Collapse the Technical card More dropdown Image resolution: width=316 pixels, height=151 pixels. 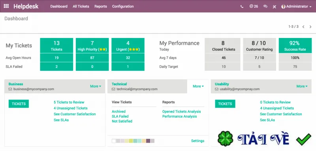tap(198, 86)
